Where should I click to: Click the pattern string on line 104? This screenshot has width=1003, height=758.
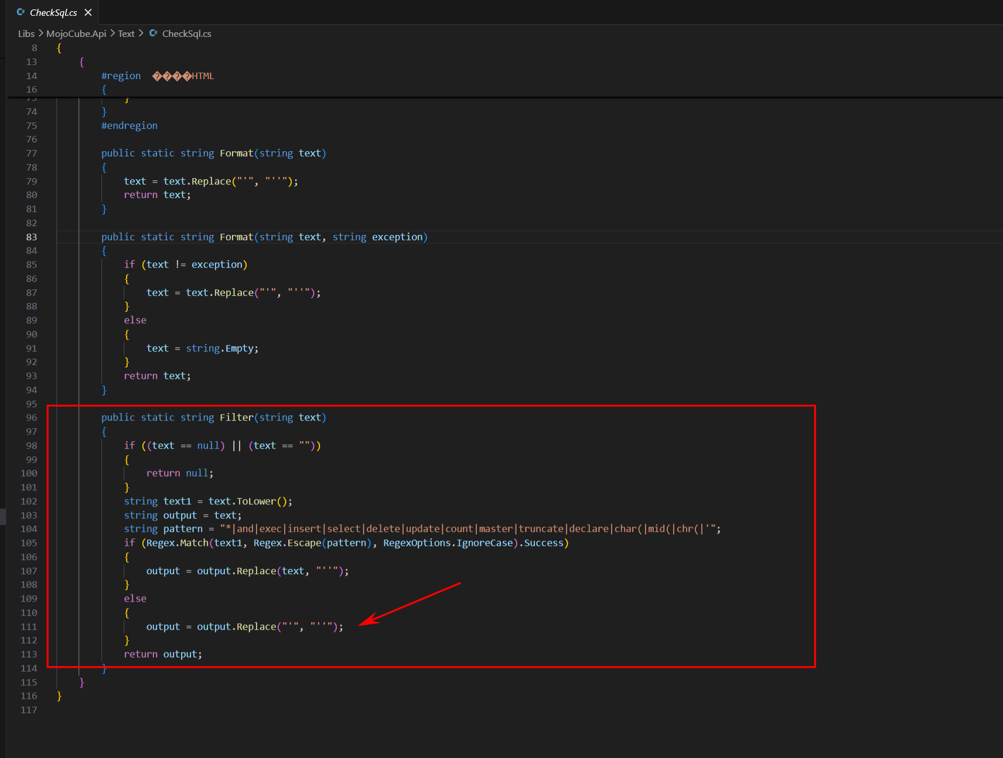point(469,529)
